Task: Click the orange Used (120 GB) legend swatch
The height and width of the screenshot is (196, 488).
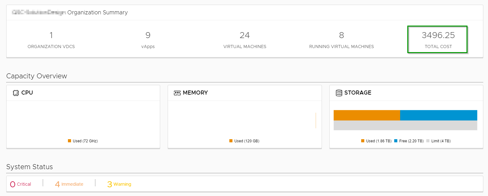Action: click(231, 141)
